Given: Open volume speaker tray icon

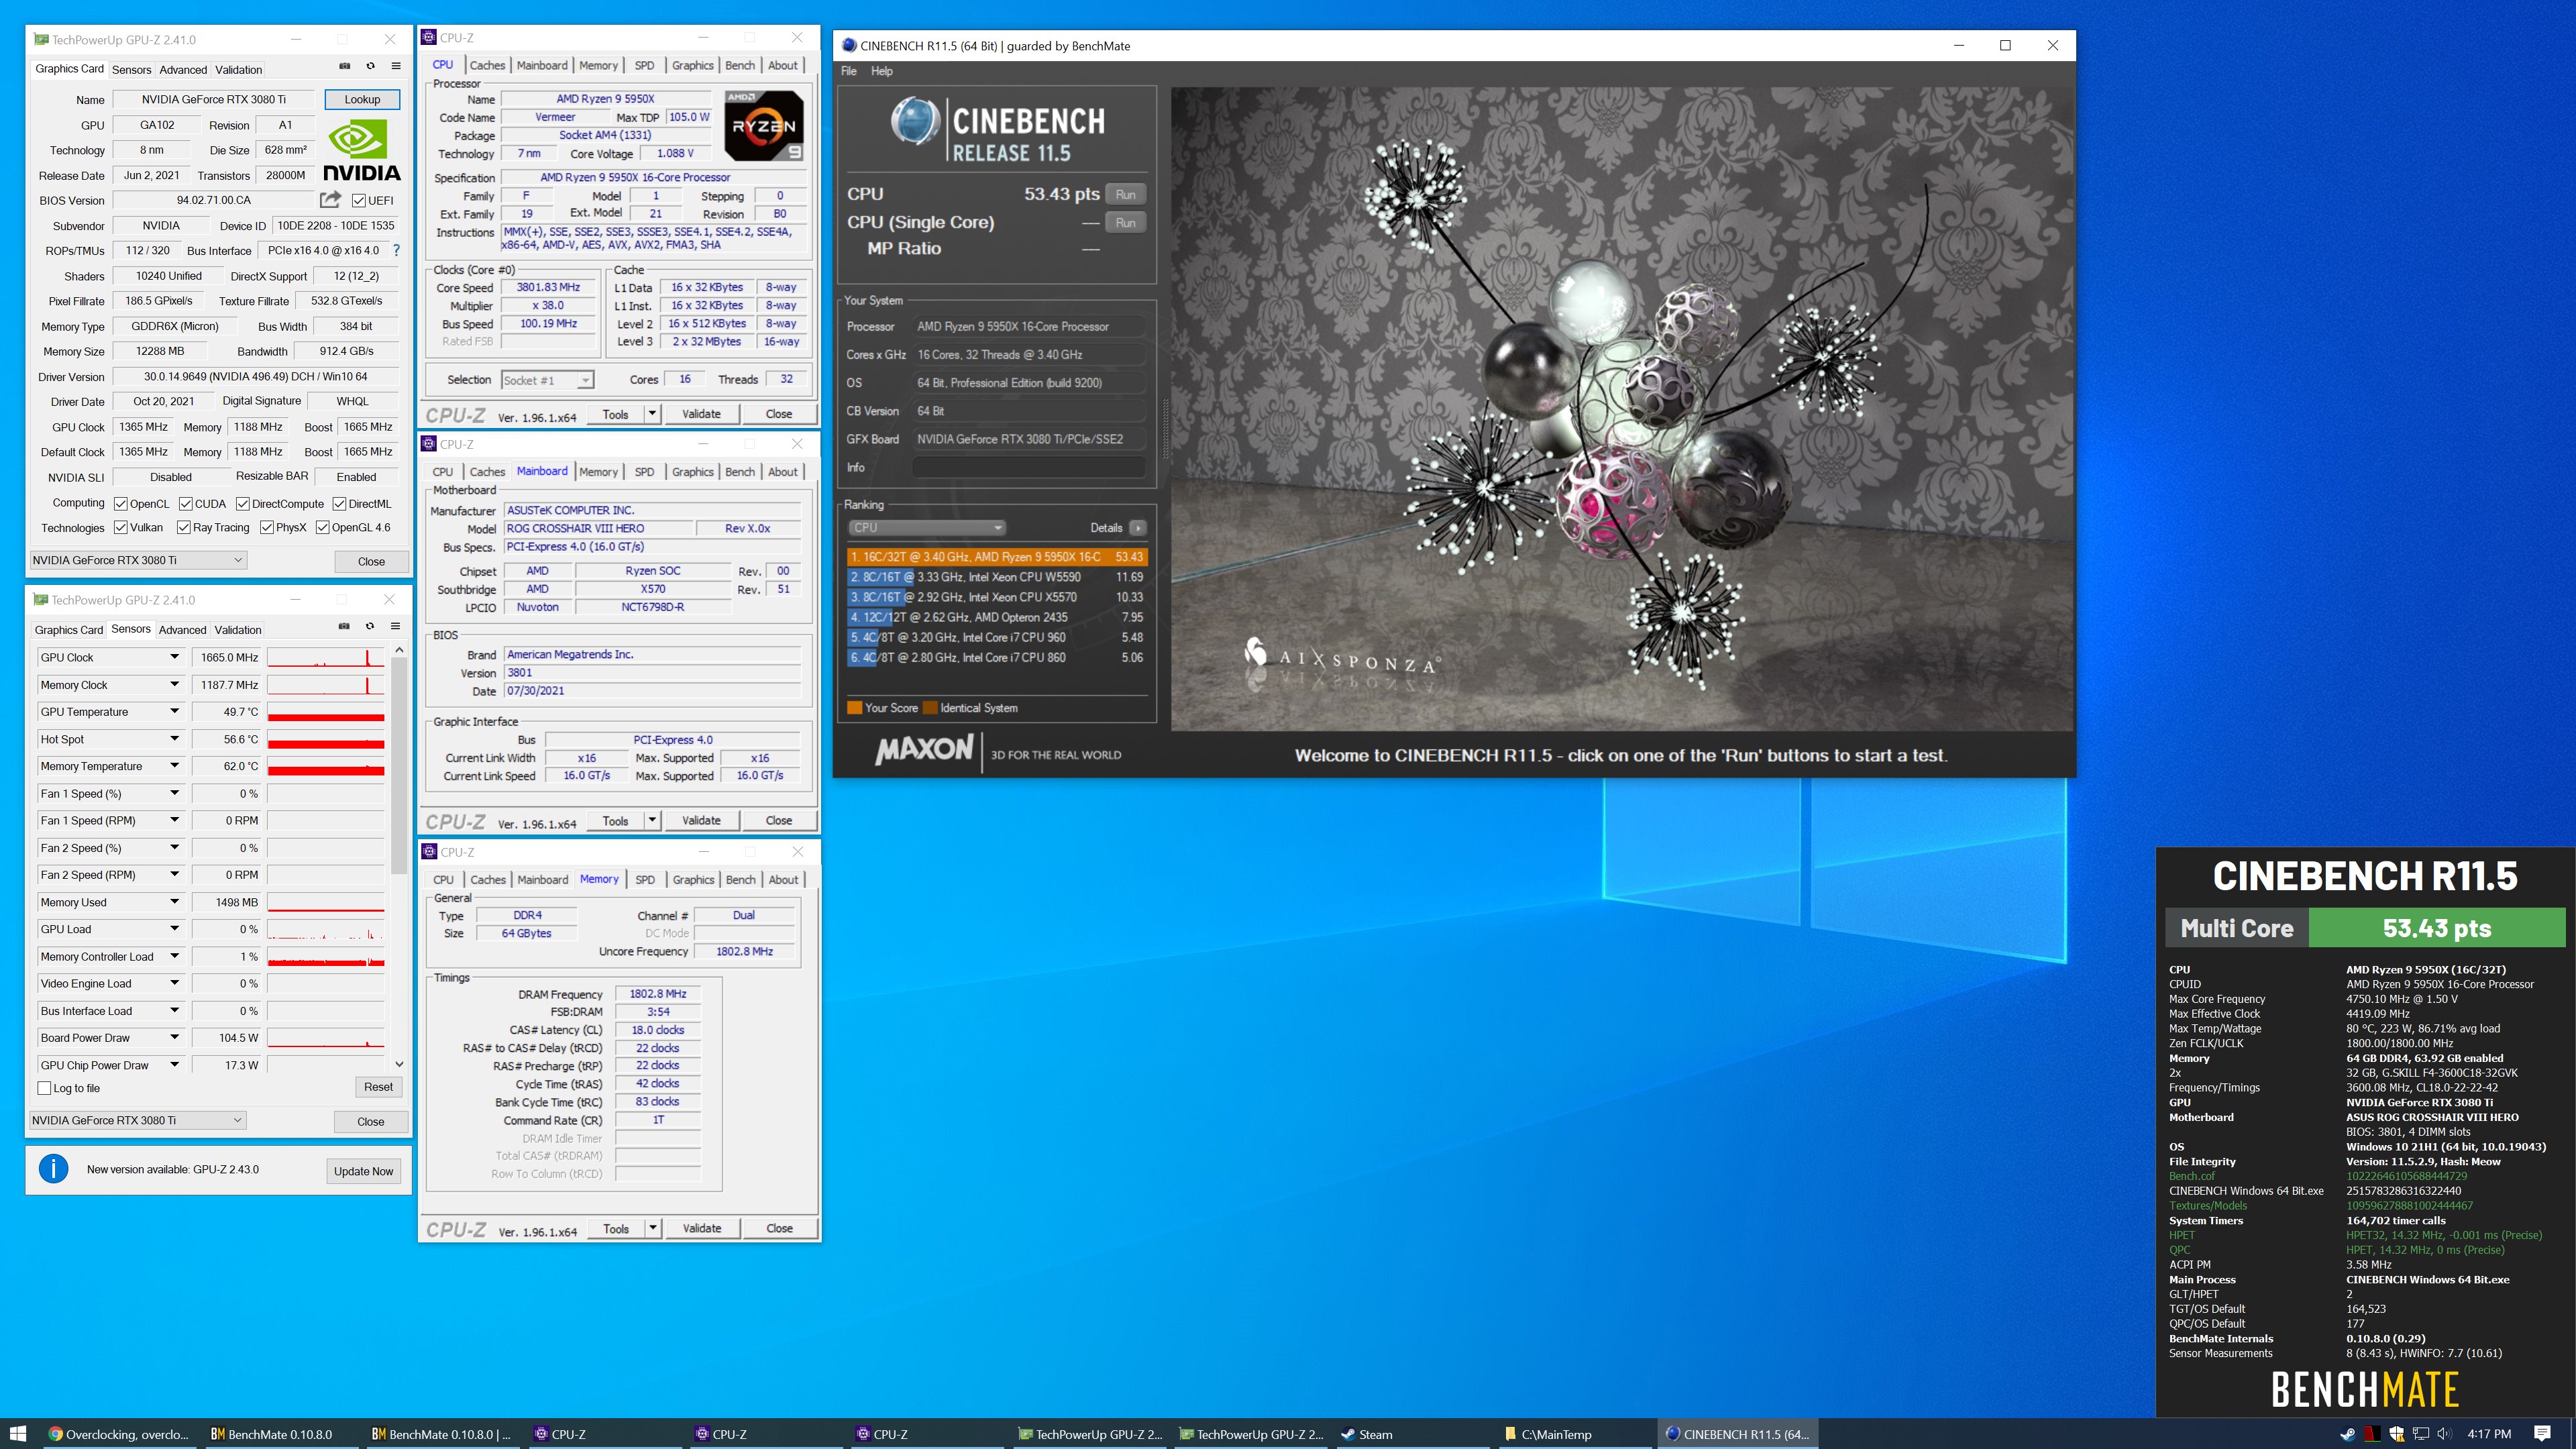Looking at the screenshot, I should pos(2445,1434).
